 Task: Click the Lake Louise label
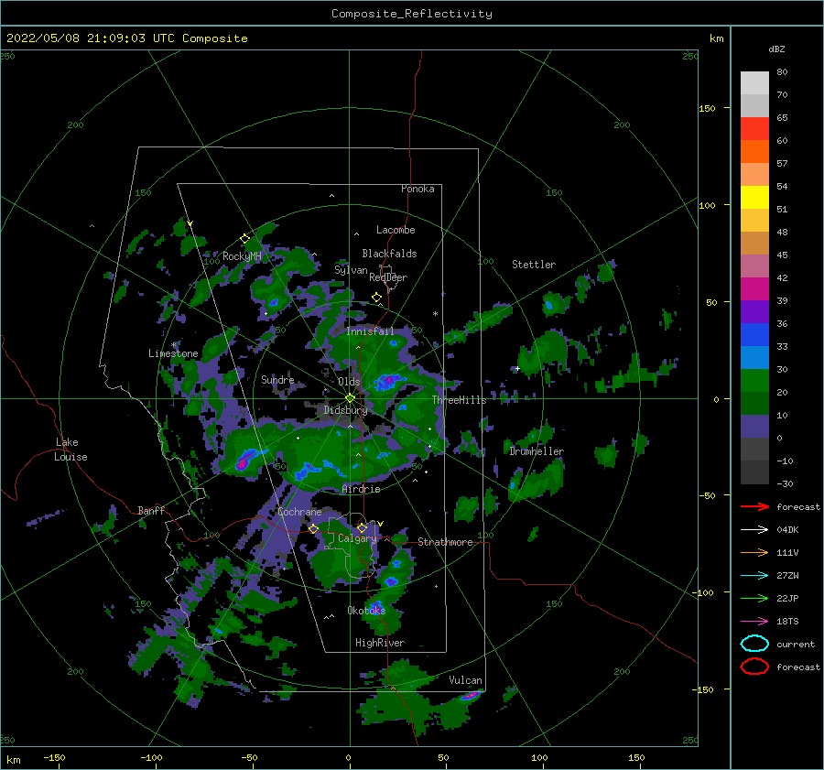pyautogui.click(x=70, y=450)
